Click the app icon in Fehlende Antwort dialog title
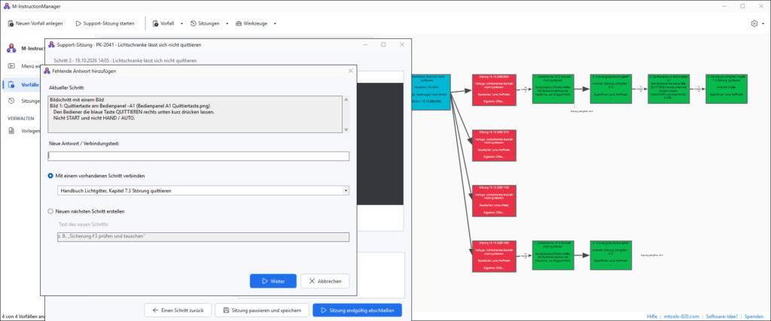Viewport: 771px width, 321px height. (x=47, y=71)
